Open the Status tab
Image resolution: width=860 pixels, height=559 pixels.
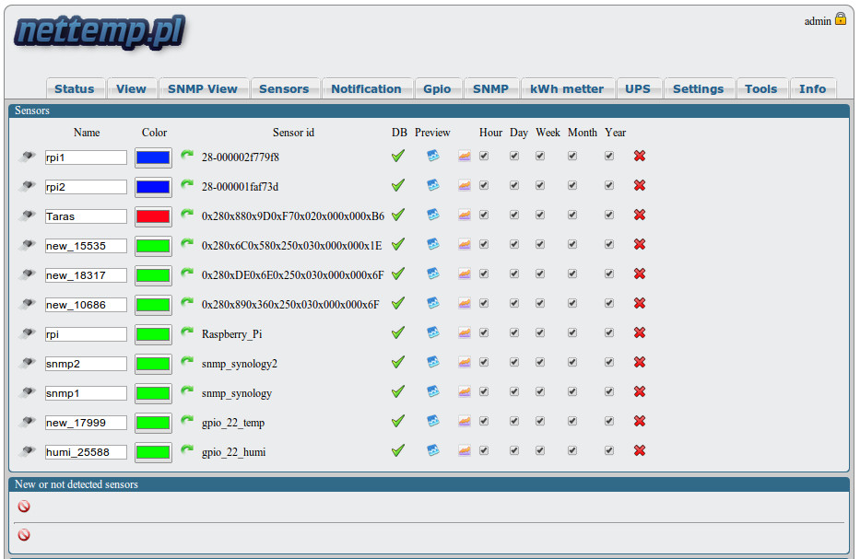pyautogui.click(x=75, y=88)
